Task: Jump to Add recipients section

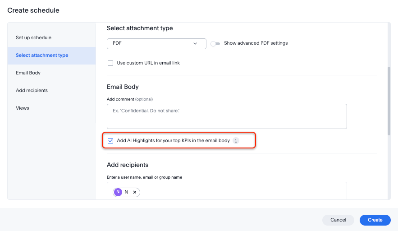Action: point(32,91)
